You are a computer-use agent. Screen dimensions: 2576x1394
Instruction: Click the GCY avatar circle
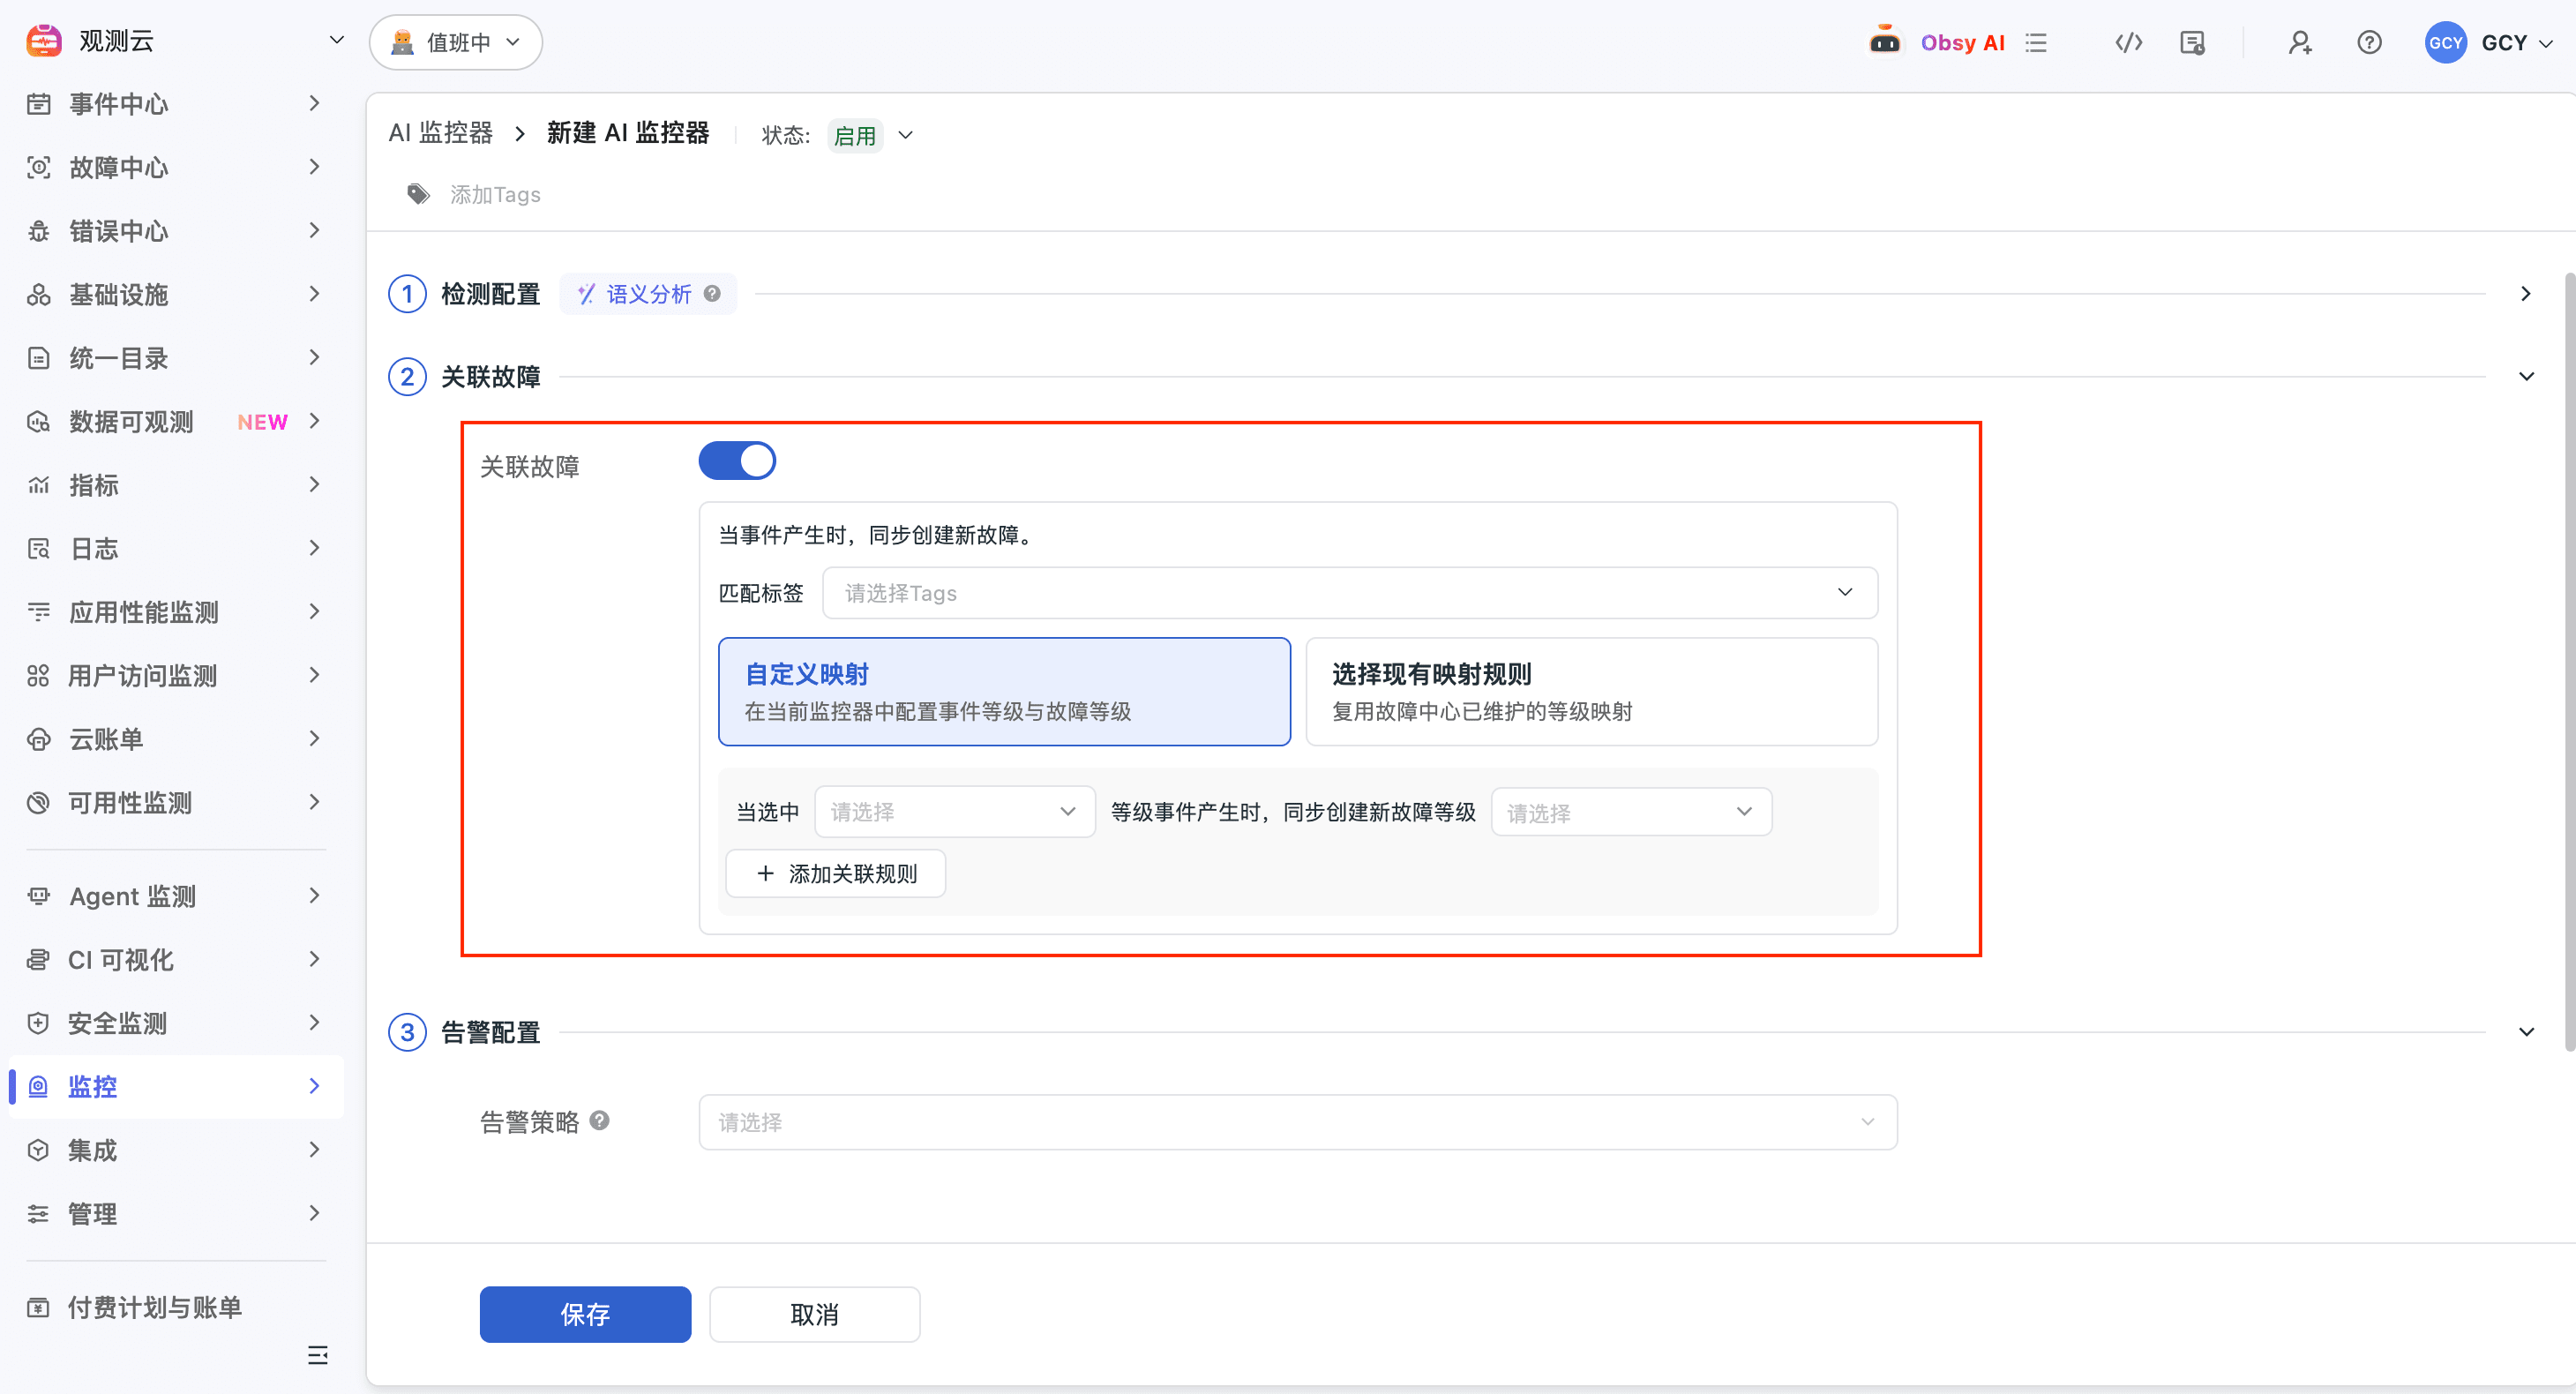[2445, 43]
